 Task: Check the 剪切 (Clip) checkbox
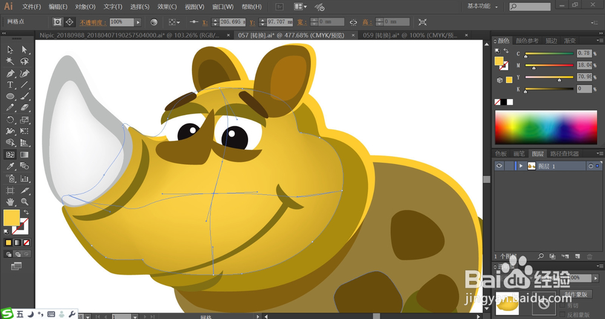563,306
